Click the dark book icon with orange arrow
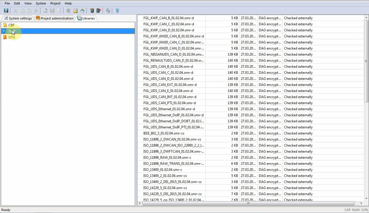Viewport: 369px width, 213px height. pos(92,11)
